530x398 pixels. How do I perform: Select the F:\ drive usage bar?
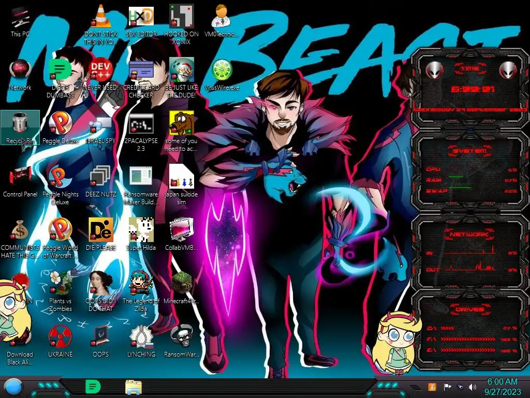[x=472, y=339]
